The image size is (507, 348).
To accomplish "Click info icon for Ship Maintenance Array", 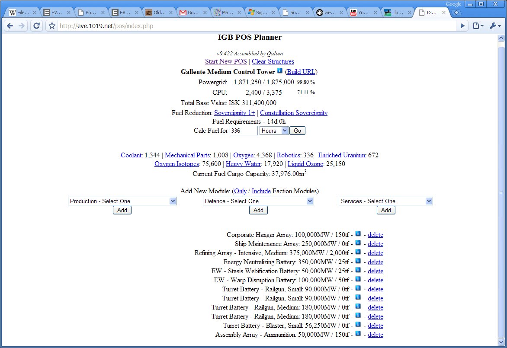I will click(358, 243).
